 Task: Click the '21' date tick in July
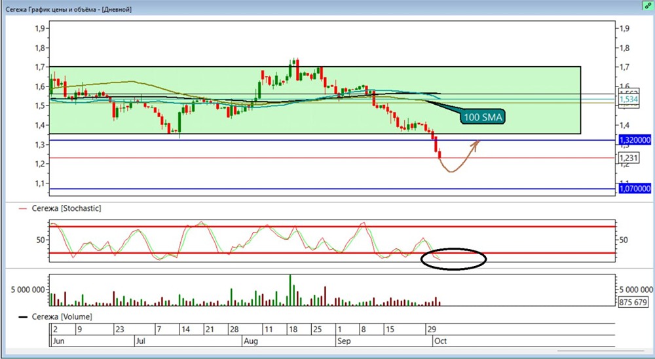coord(210,330)
